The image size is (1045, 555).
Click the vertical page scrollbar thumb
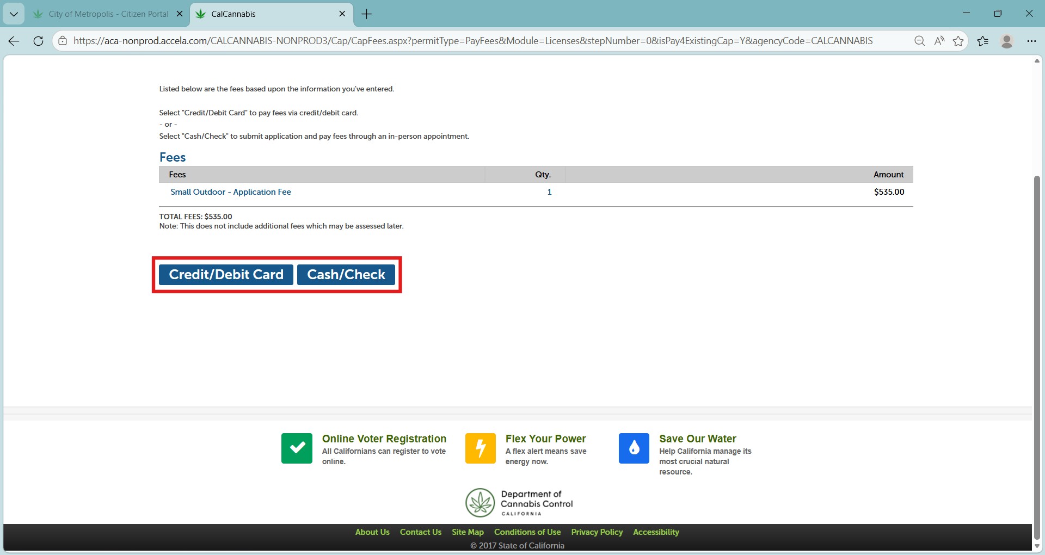[1037, 357]
